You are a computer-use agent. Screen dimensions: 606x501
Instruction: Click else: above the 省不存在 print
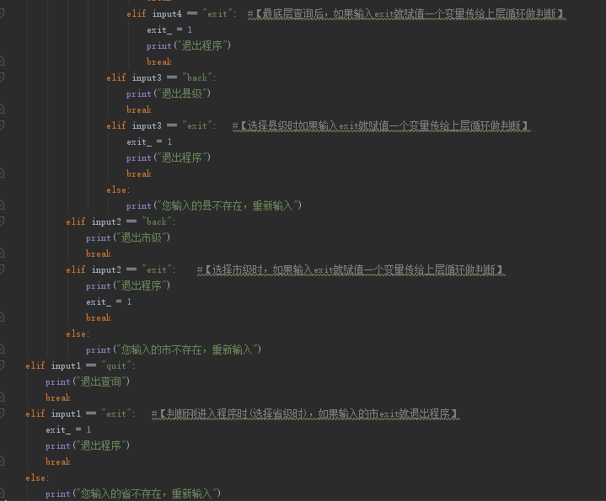point(37,477)
